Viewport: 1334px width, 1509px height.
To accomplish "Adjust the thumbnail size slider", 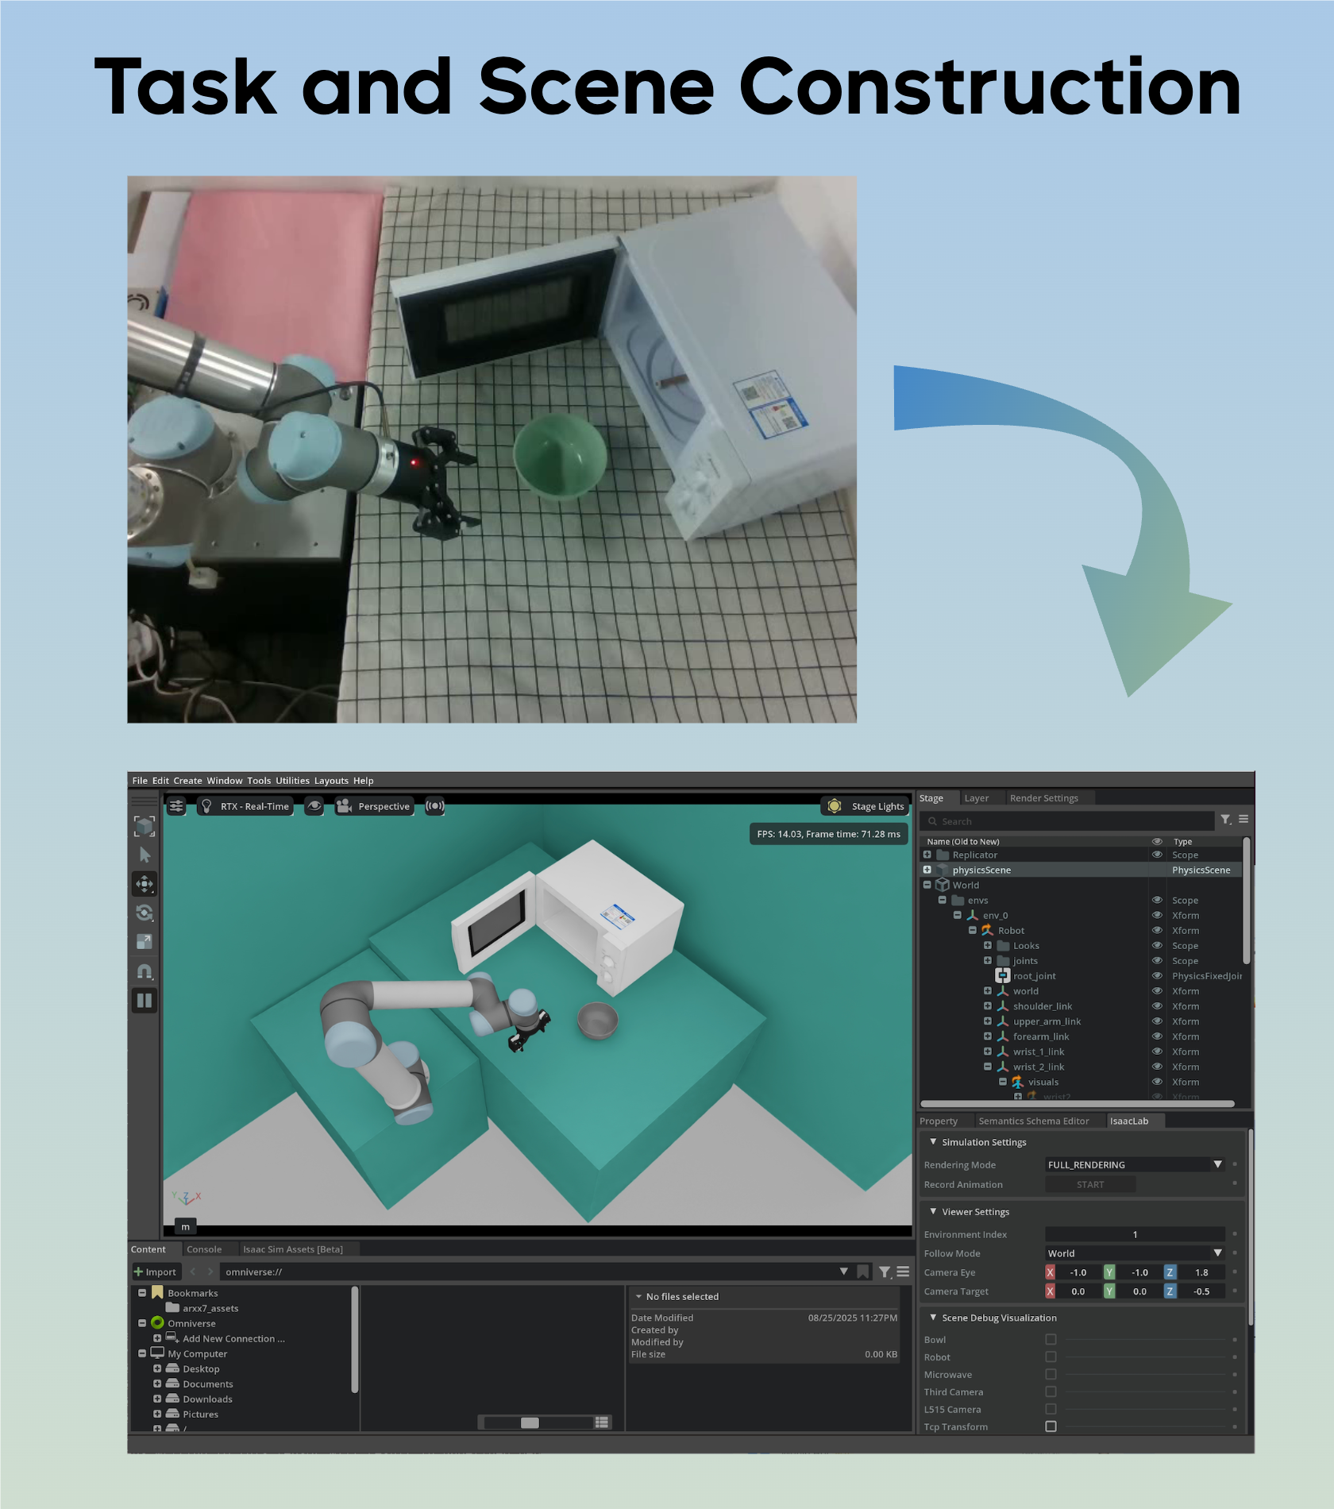I will point(530,1422).
